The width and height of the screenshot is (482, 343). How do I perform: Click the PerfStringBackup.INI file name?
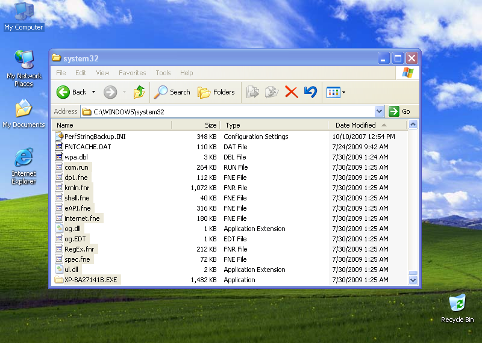tap(95, 137)
